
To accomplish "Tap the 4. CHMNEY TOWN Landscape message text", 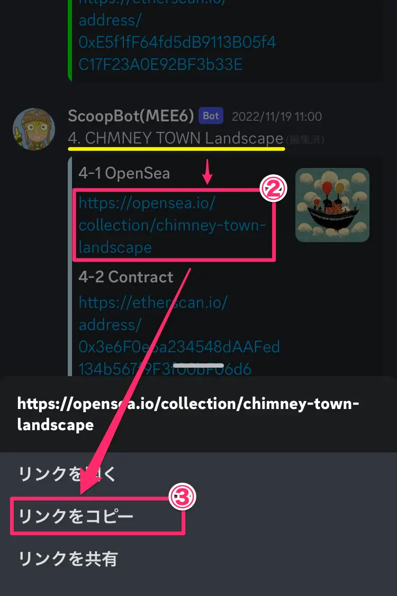I will pos(176,138).
